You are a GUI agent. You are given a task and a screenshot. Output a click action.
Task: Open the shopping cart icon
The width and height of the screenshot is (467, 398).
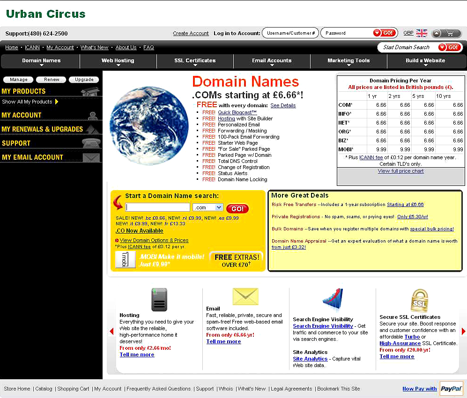pyautogui.click(x=451, y=33)
